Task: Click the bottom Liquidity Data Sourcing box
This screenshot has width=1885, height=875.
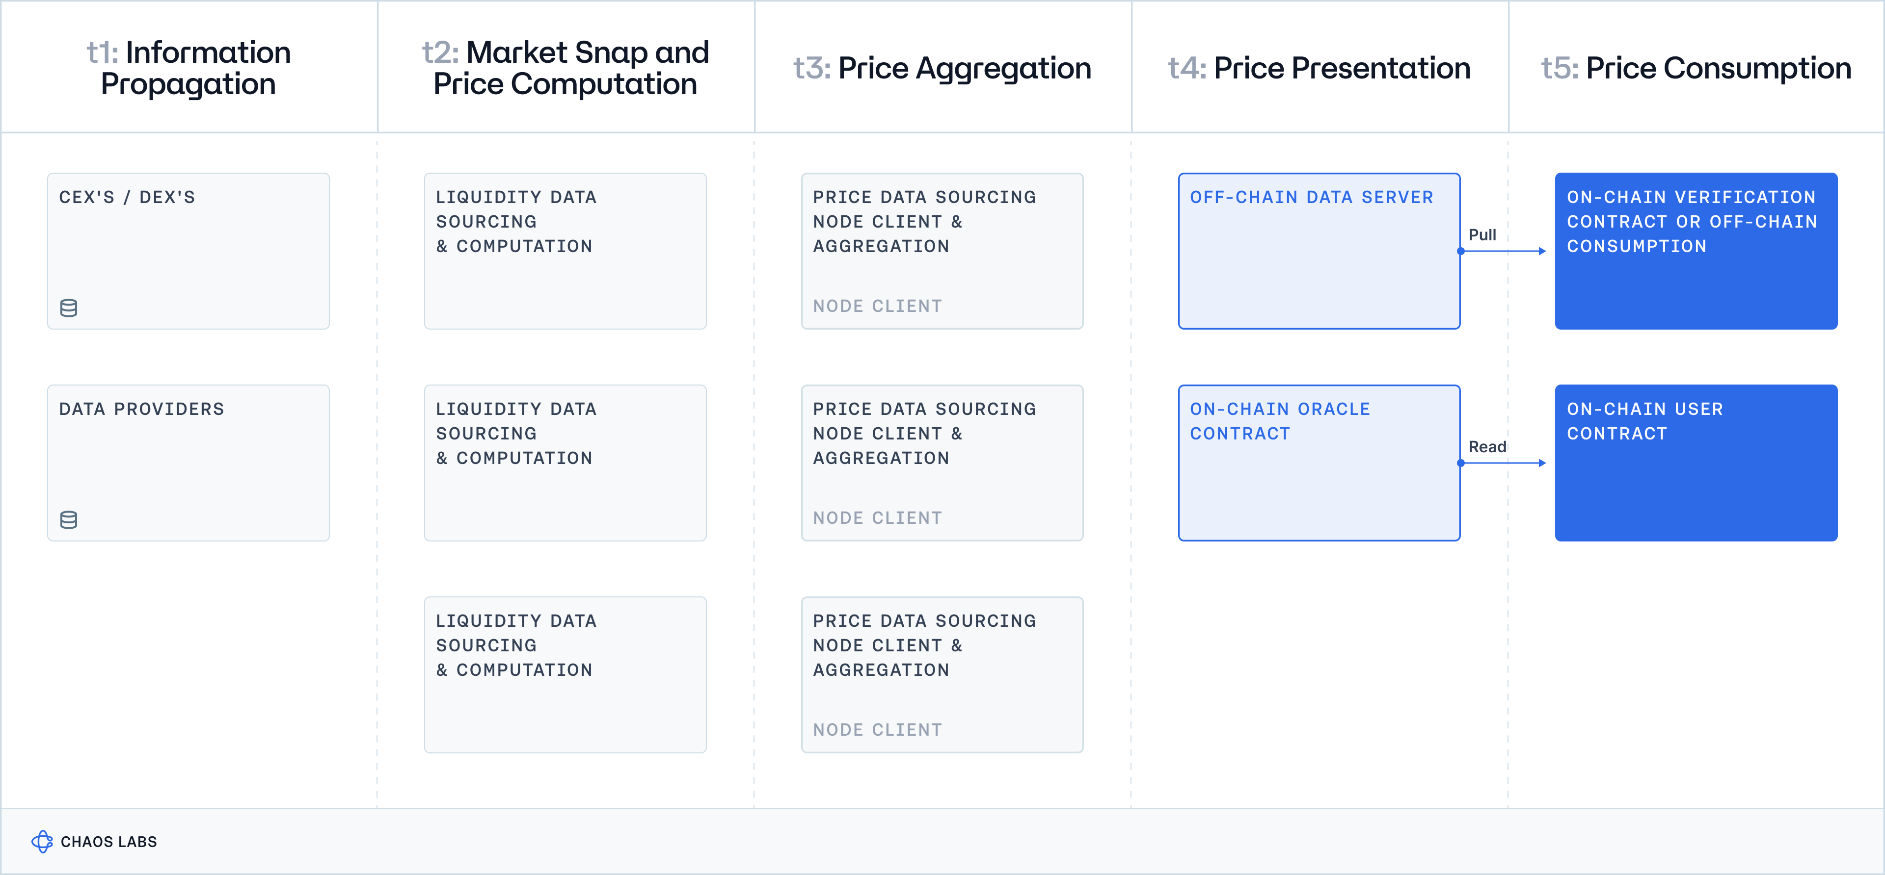Action: (x=565, y=675)
